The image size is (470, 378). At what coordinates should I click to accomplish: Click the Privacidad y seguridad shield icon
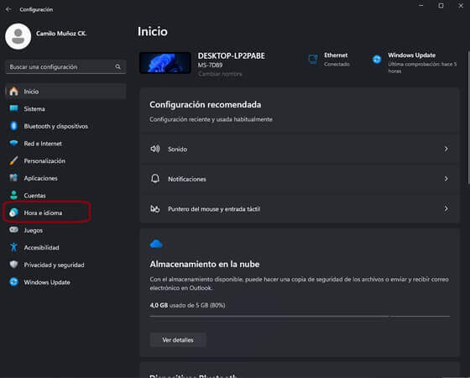(x=13, y=265)
